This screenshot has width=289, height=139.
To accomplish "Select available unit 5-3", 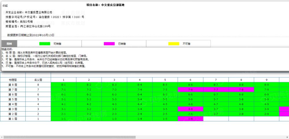I will point(114,99).
